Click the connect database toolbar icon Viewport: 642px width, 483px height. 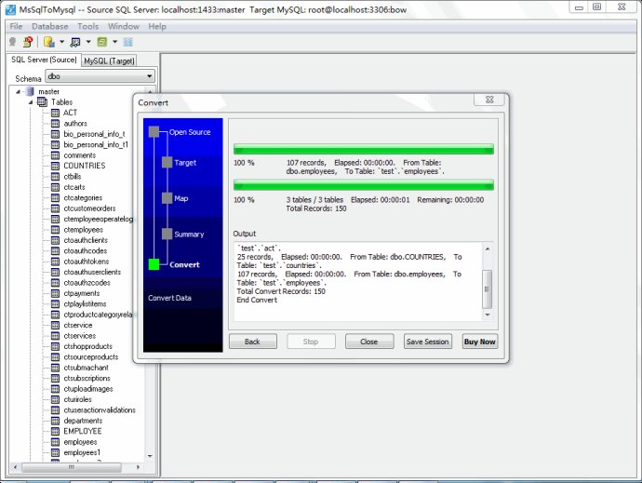point(13,41)
